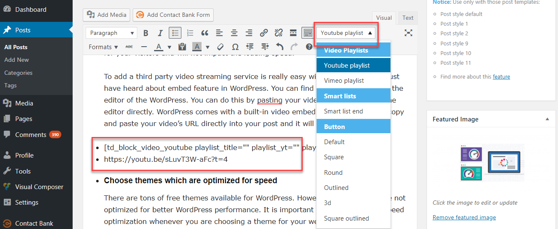Toggle italic formatting
The image size is (558, 229).
pos(160,33)
